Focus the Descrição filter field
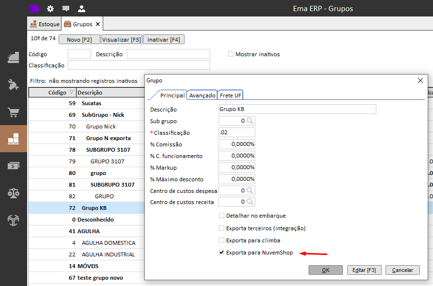The image size is (433, 286). (x=169, y=54)
